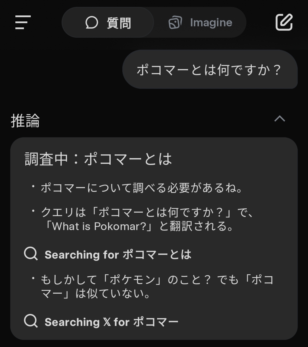Tap the speech bubble icon beside 質問
Screen dimensions: 308x347
[92, 23]
